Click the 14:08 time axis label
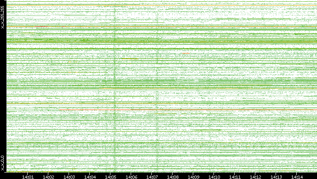Image resolution: width=317 pixels, height=179 pixels. [173, 177]
